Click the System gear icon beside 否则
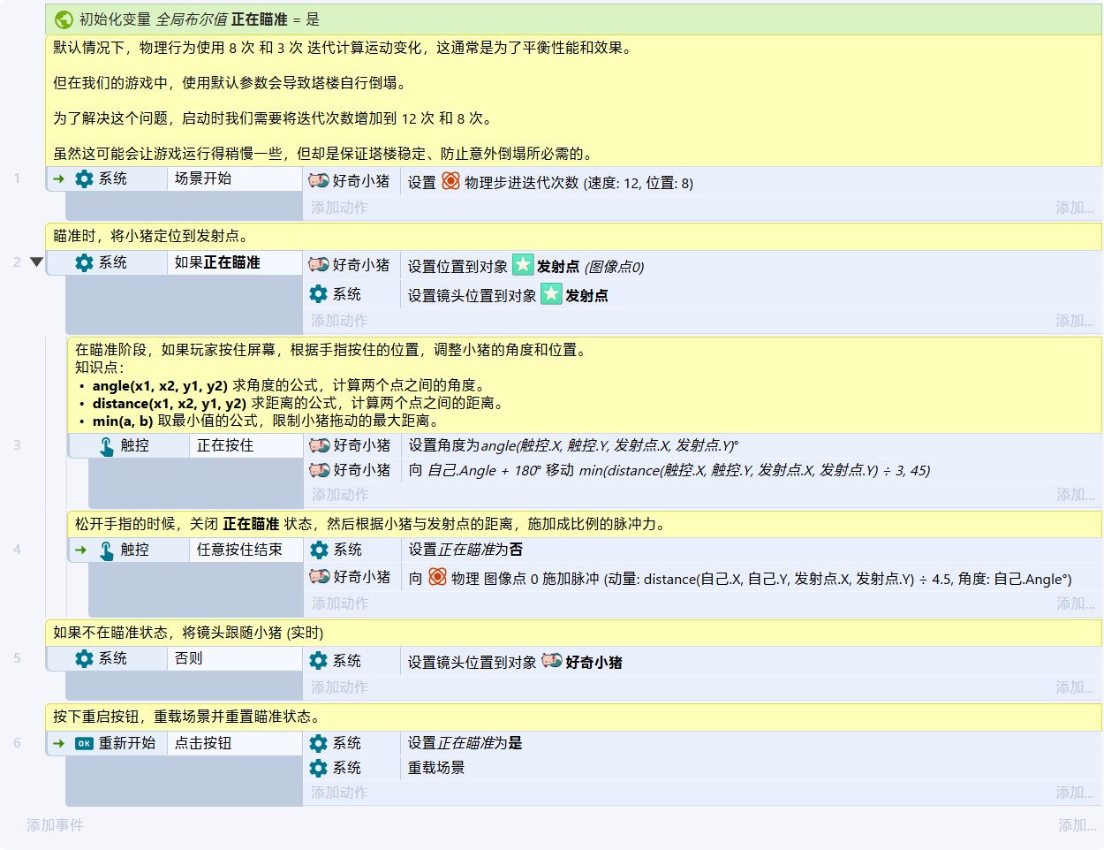The height and width of the screenshot is (850, 1104). (x=84, y=658)
